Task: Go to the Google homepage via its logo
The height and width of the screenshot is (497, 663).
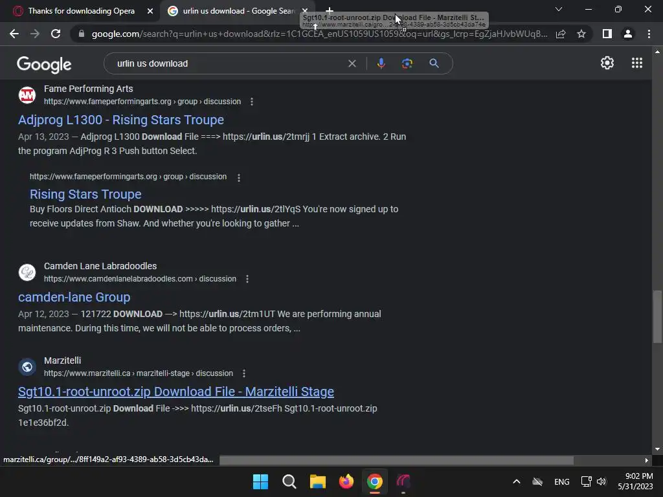Action: point(44,64)
